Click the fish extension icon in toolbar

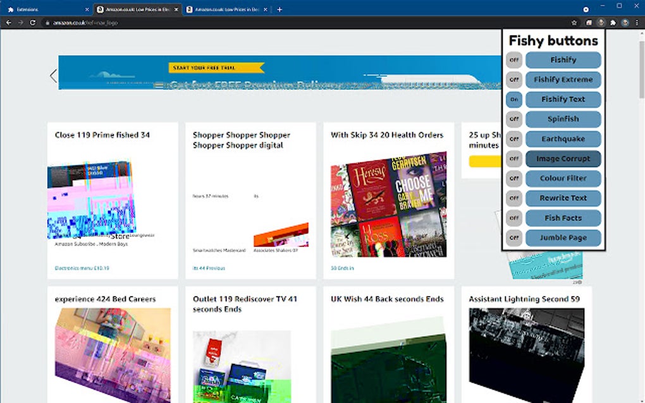[x=601, y=23]
